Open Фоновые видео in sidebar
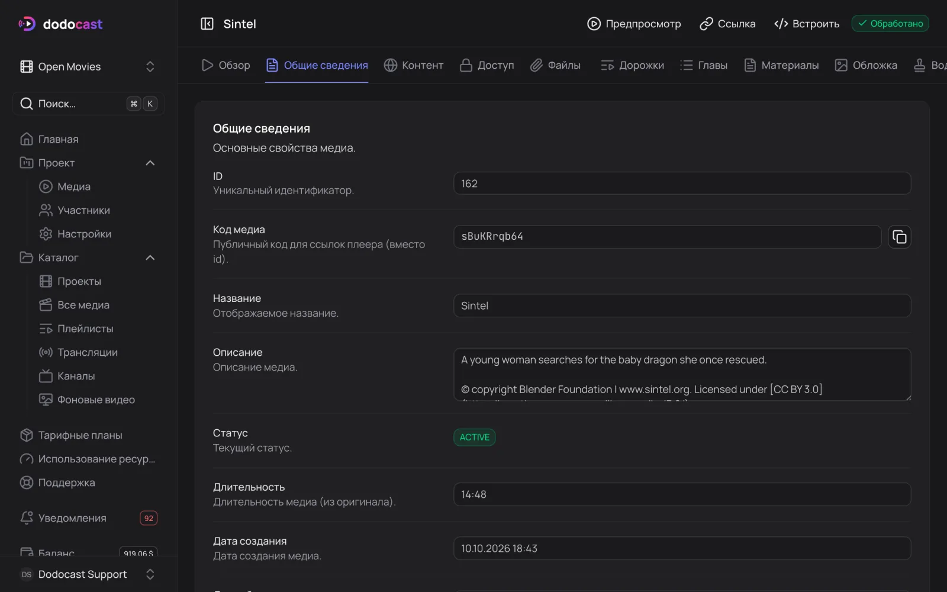Viewport: 947px width, 592px height. point(98,400)
